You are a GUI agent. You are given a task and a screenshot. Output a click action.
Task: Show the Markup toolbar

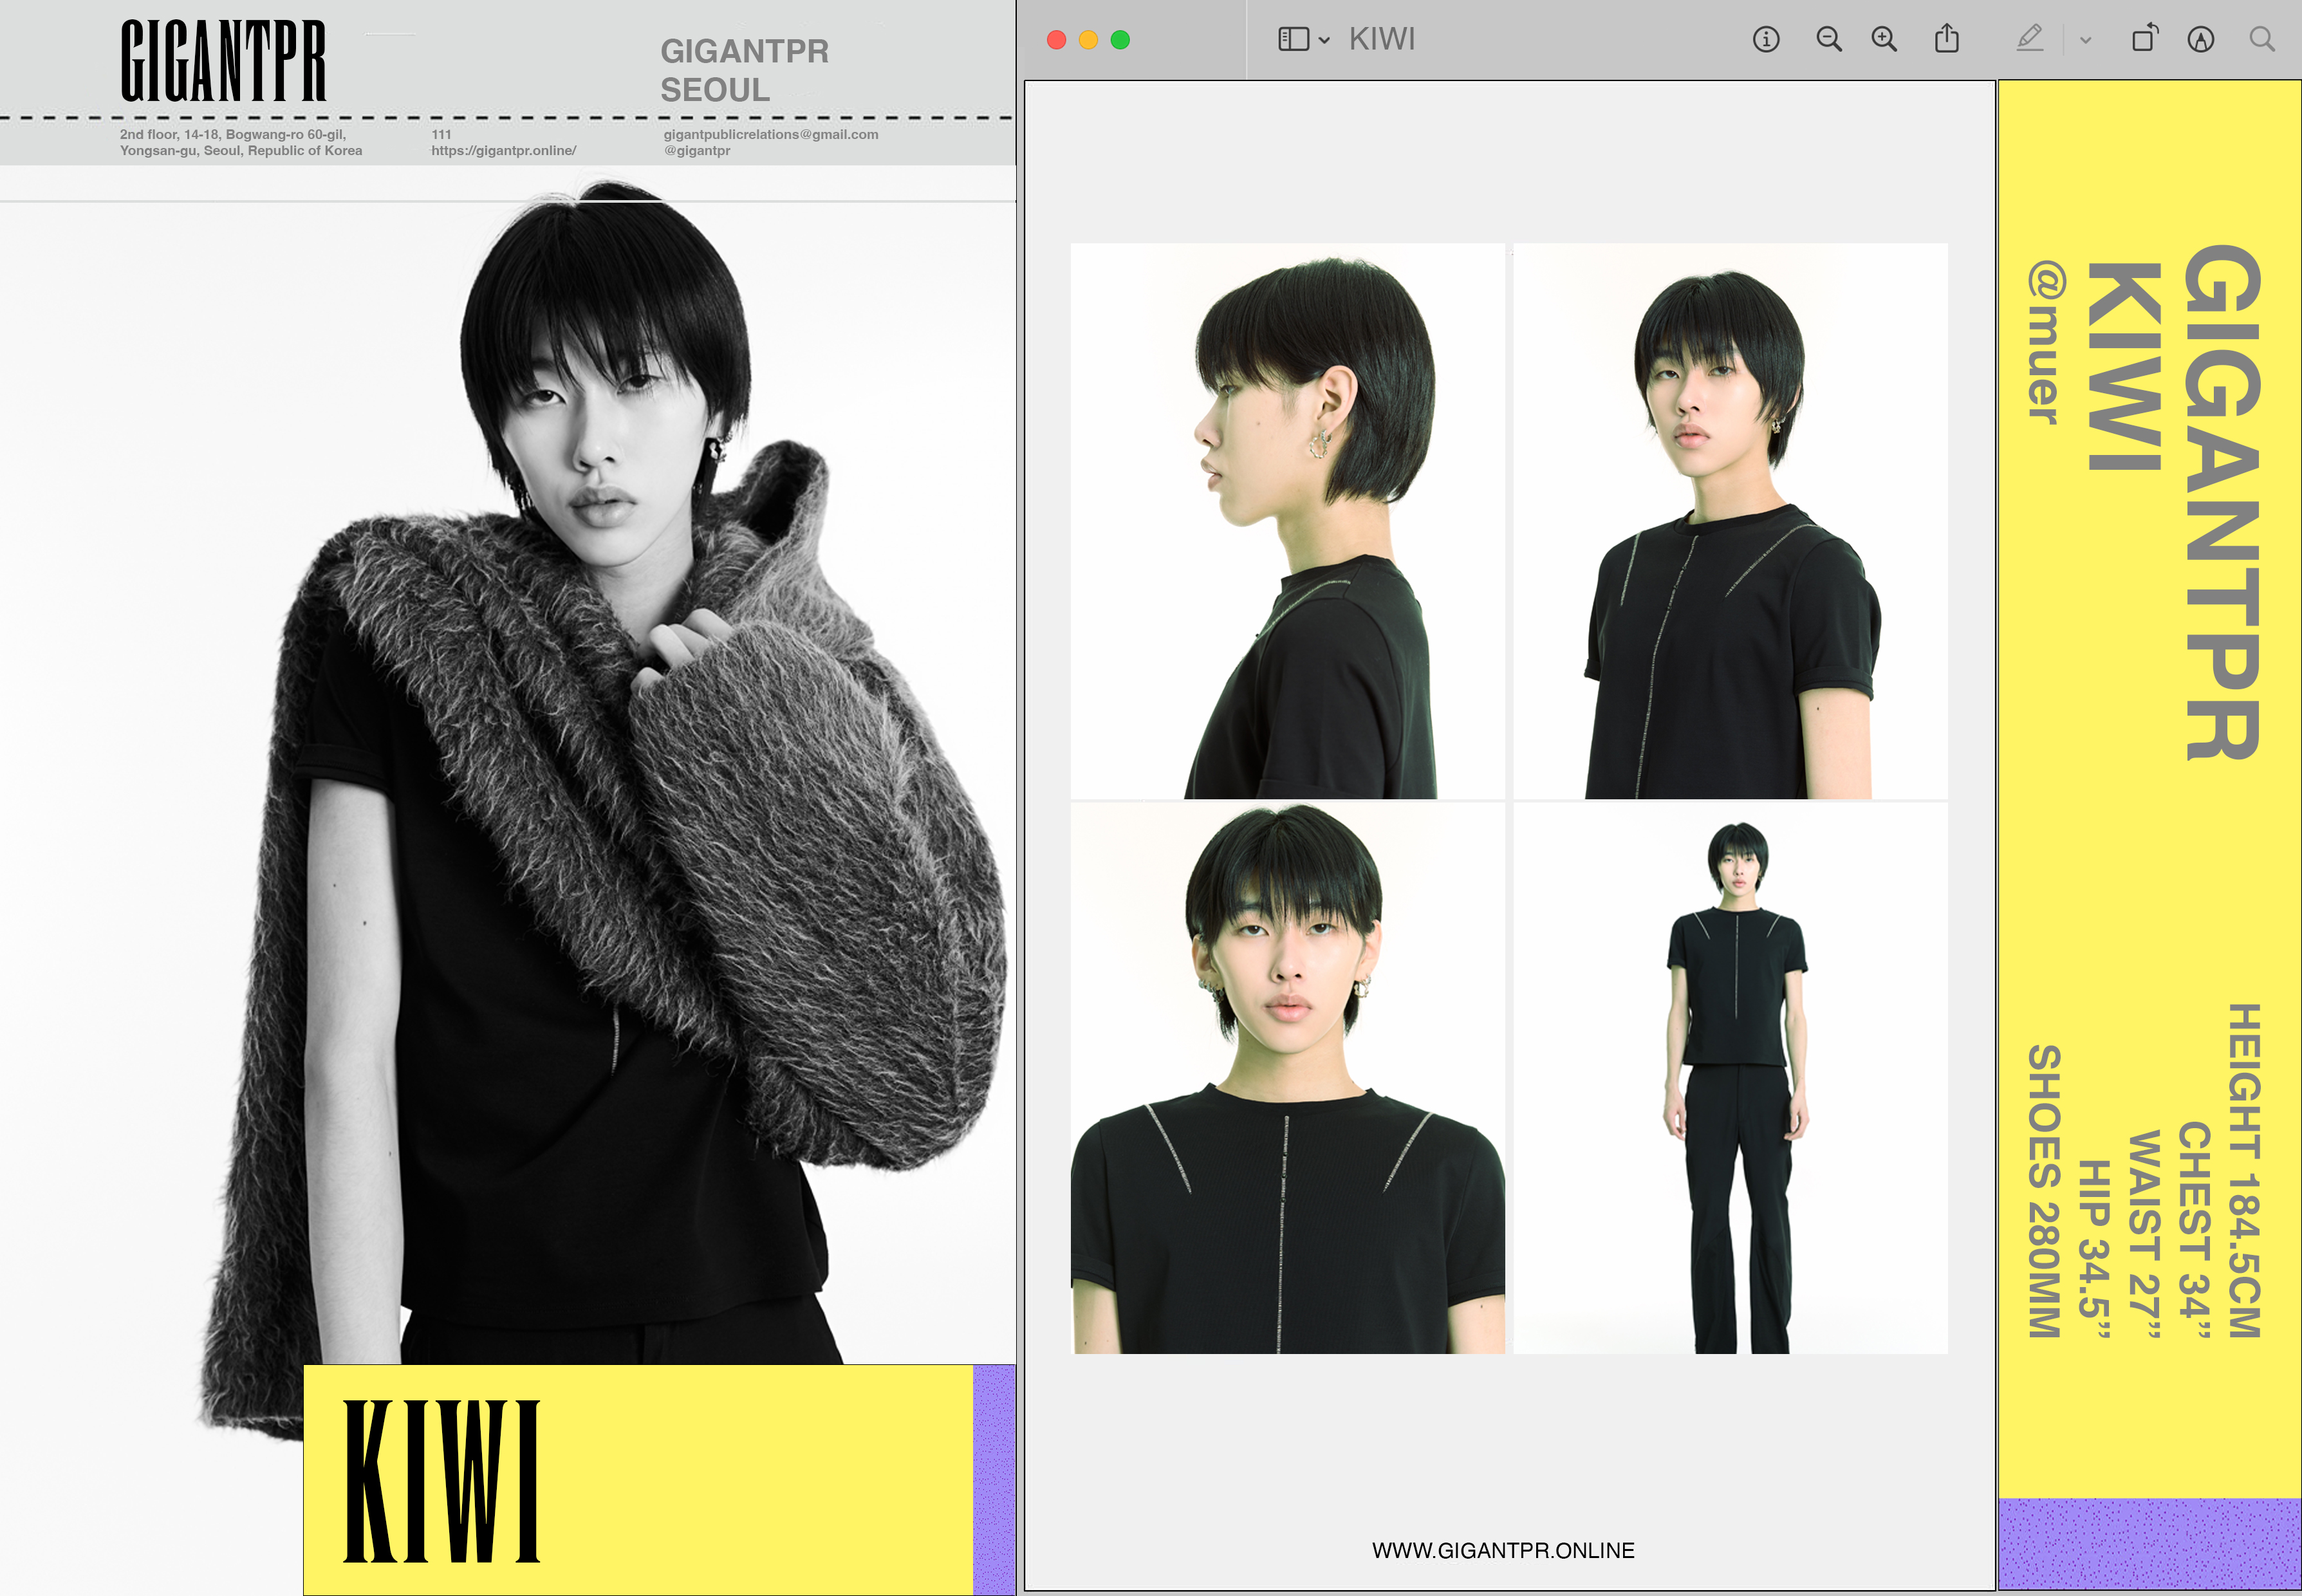[x=2200, y=40]
